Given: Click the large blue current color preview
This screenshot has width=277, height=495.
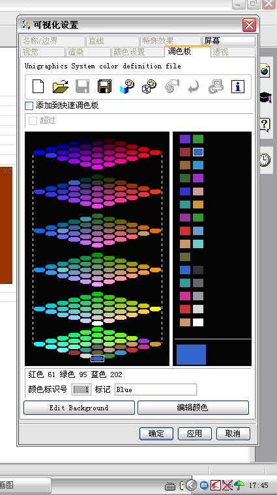Looking at the screenshot, I should click(x=191, y=354).
